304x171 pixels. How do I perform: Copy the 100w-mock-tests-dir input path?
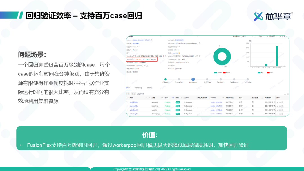(166, 56)
